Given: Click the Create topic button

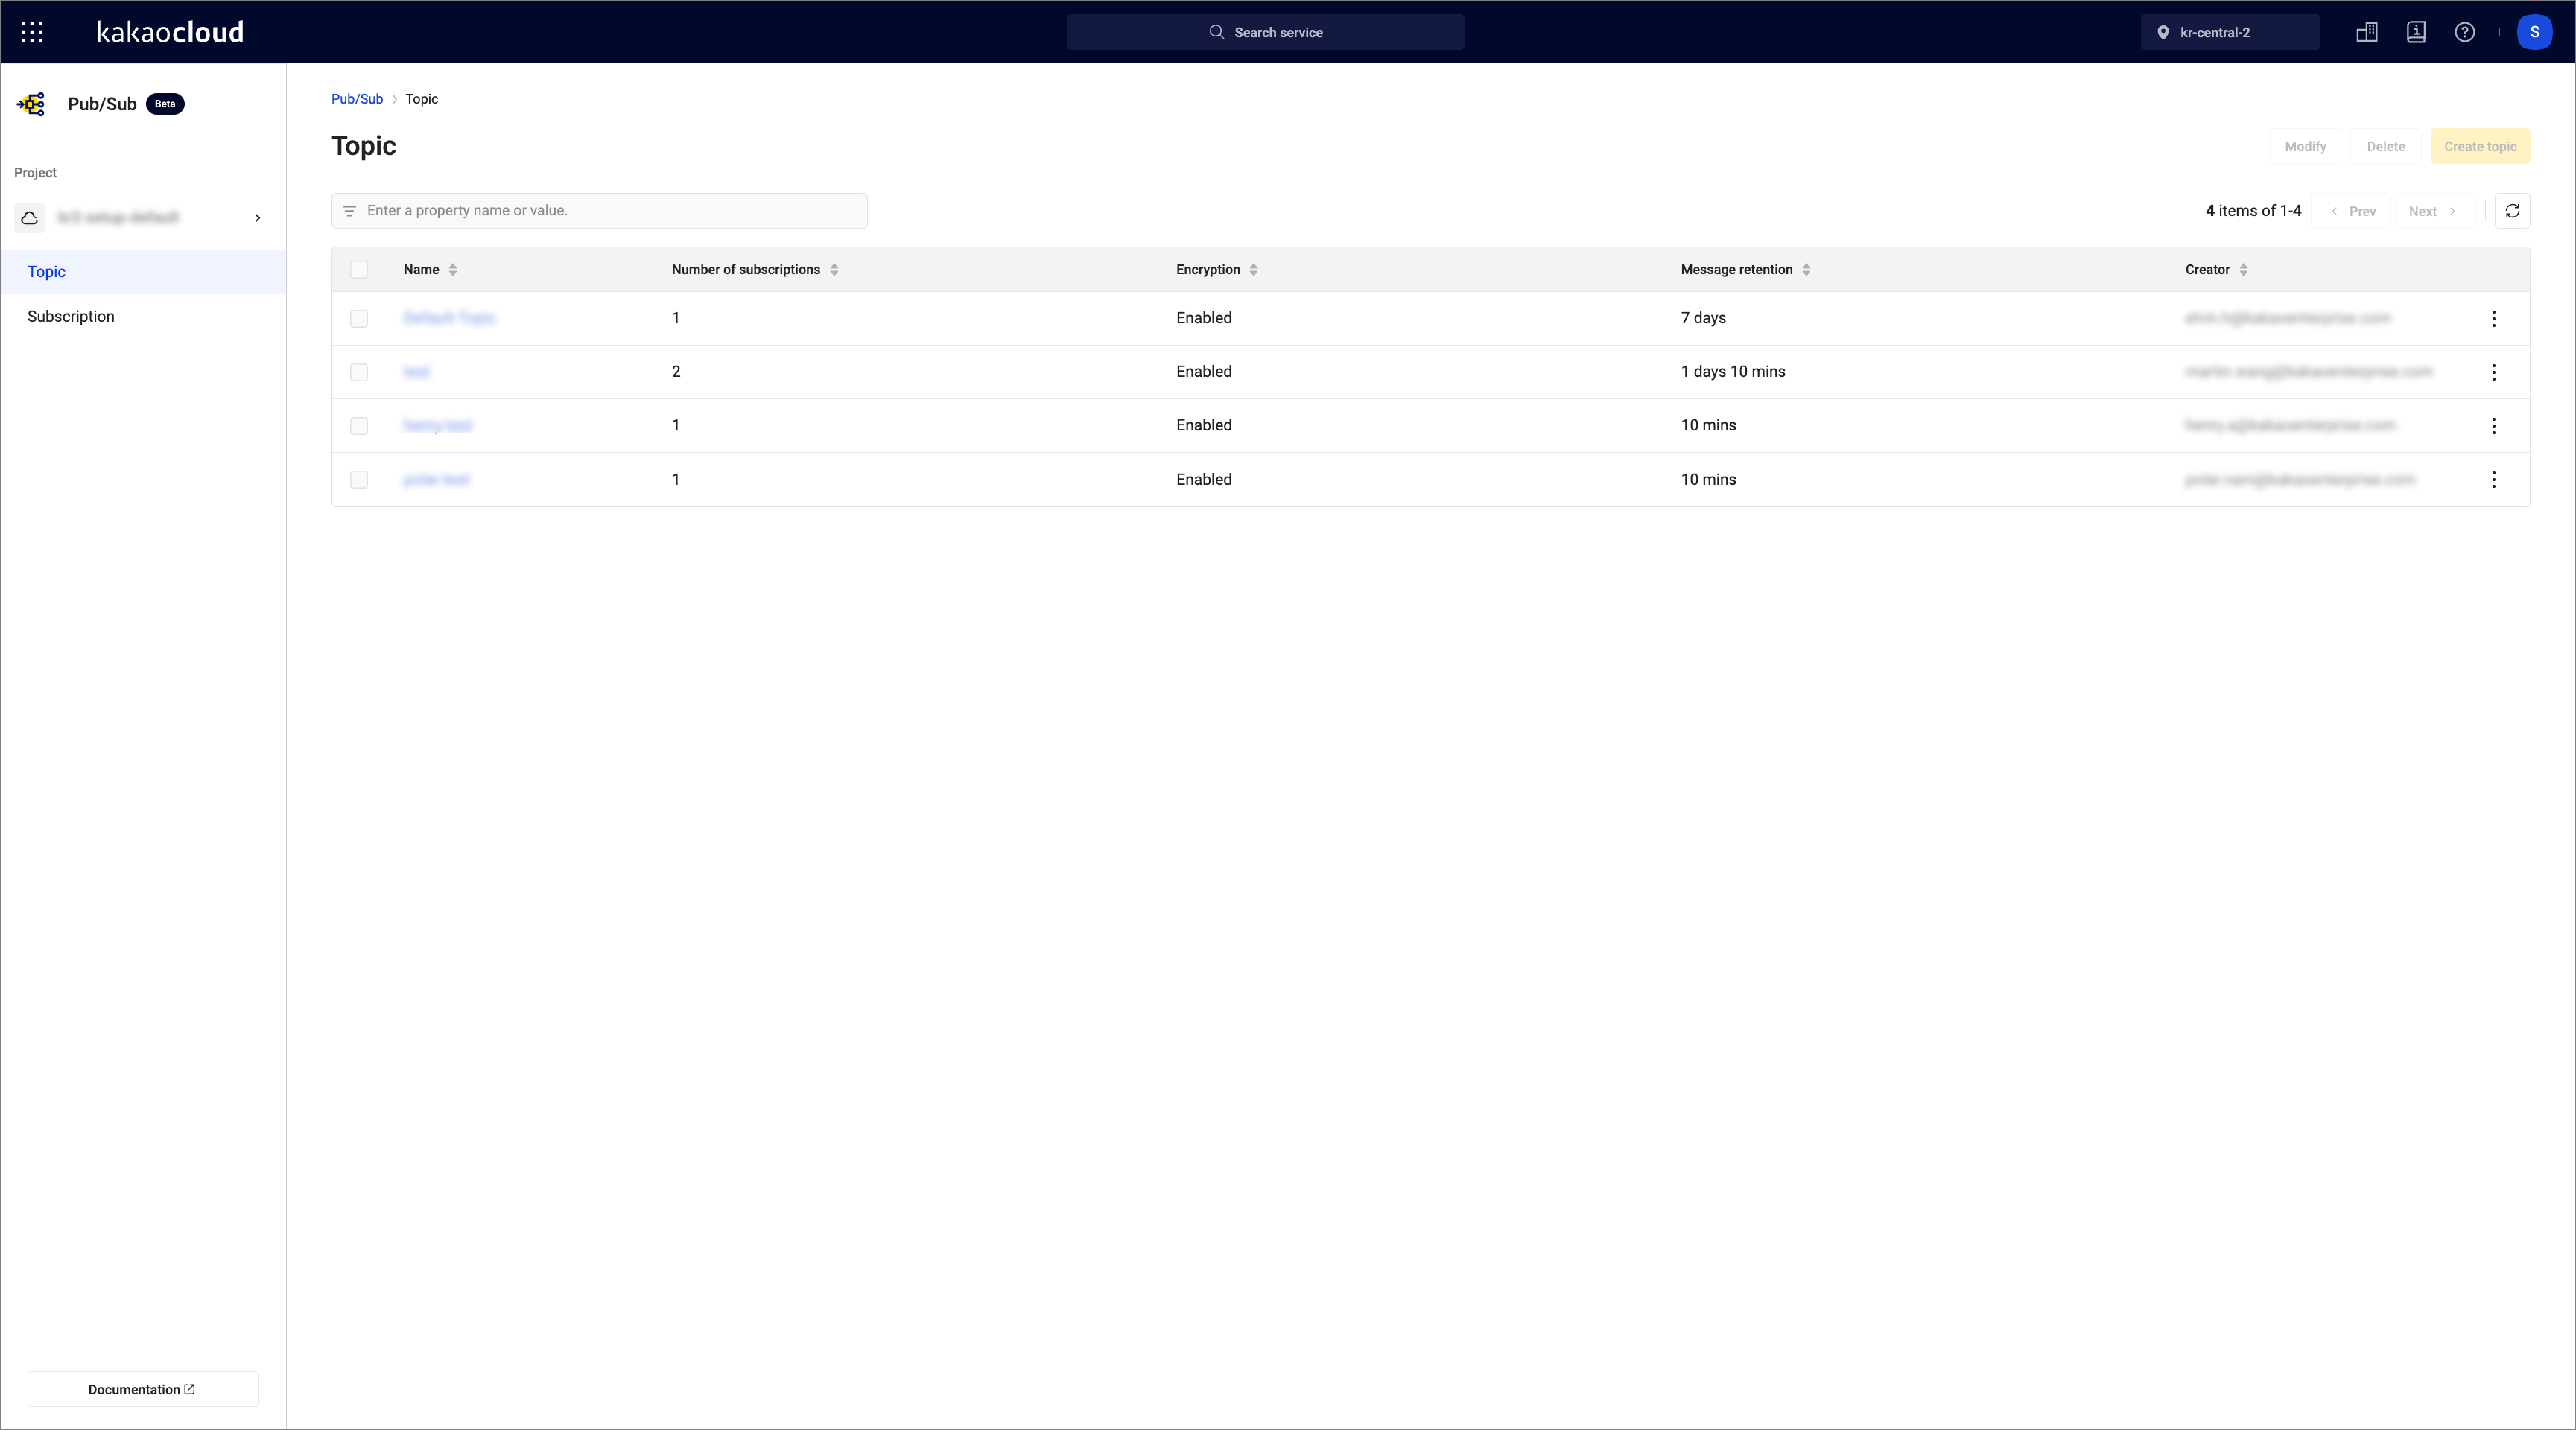Looking at the screenshot, I should pos(2480,146).
